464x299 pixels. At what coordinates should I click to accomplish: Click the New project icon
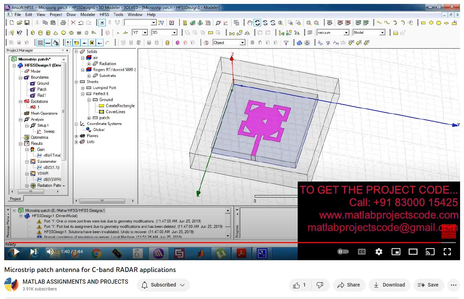tap(12, 23)
